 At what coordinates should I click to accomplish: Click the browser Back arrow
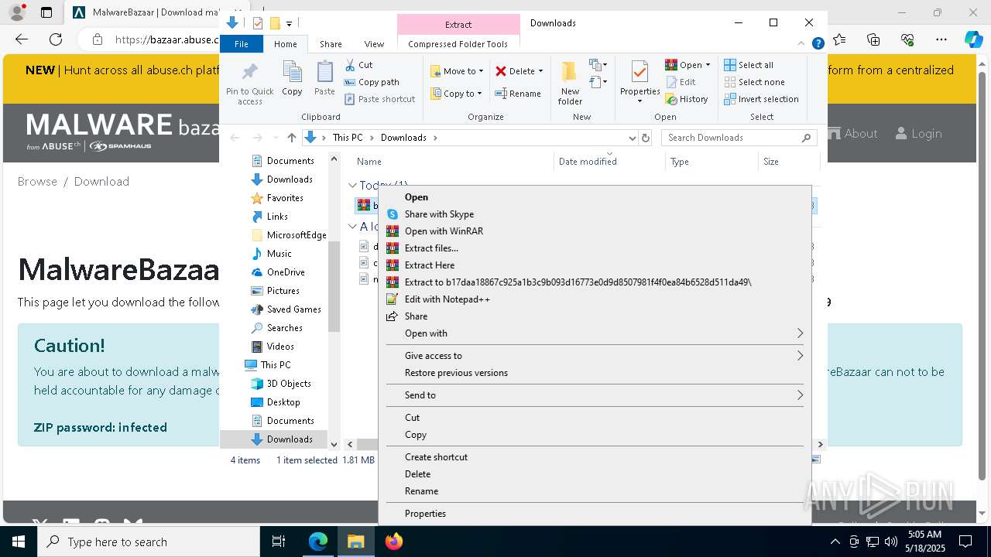click(22, 39)
